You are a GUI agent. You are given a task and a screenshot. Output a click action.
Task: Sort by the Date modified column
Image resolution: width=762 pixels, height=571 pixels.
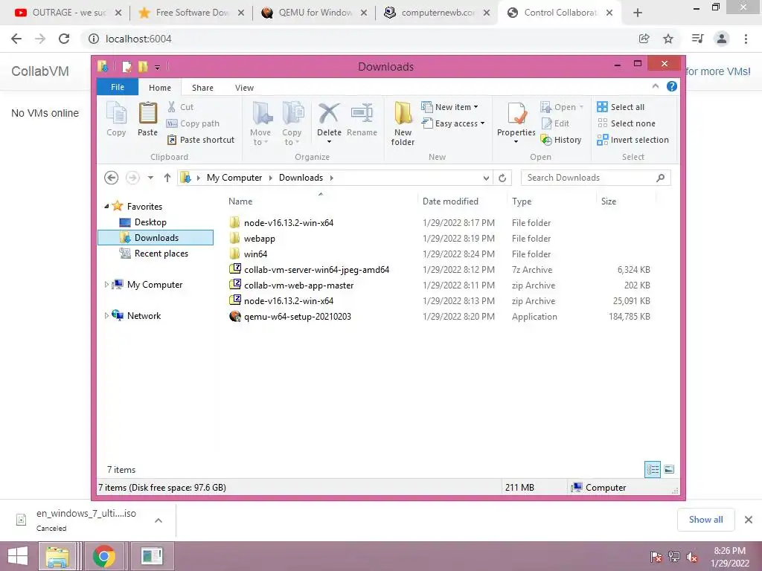(x=450, y=201)
